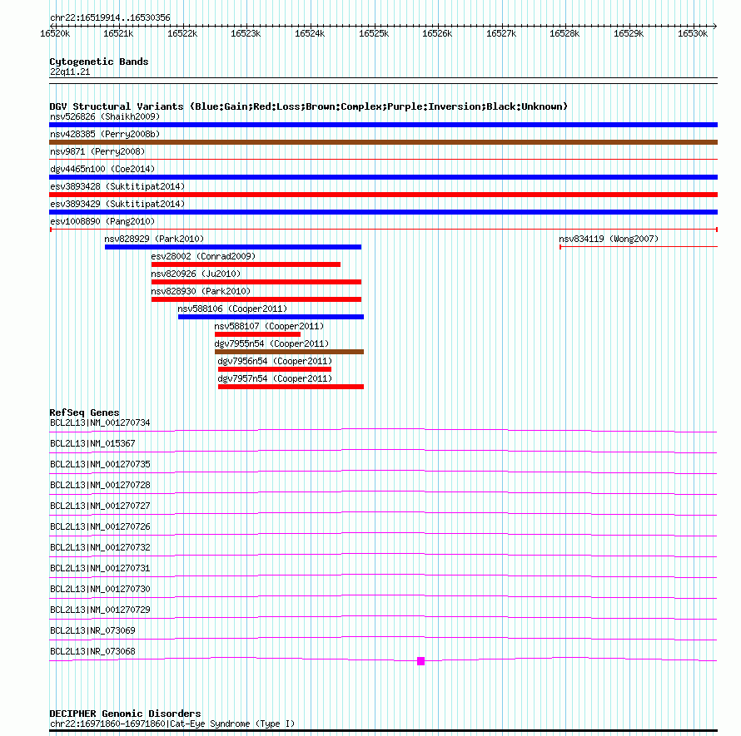
Task: Click the BCL2L13|NM_001270726 transcript label
Action: point(100,526)
